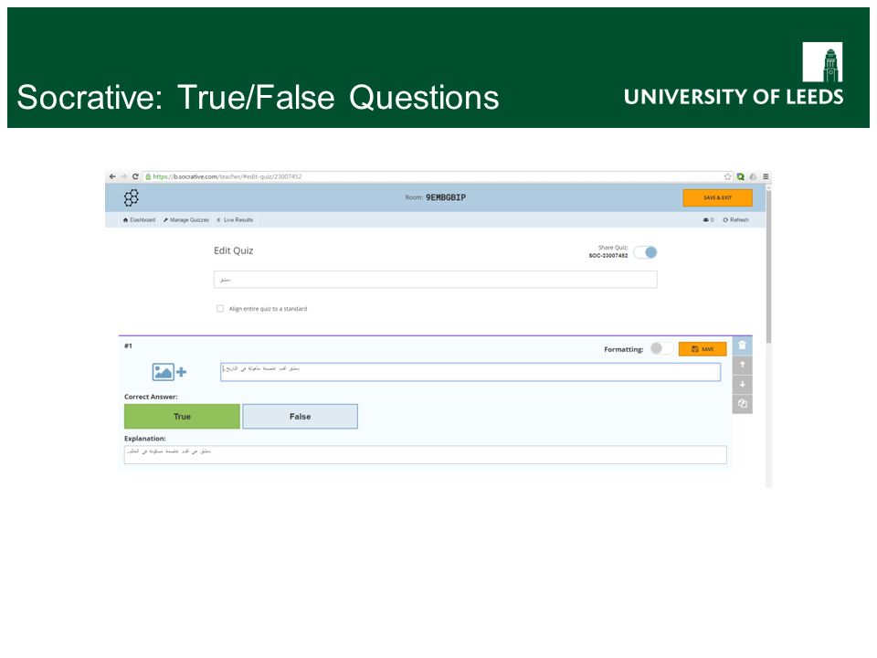The height and width of the screenshot is (658, 877).
Task: Duplicate question with the copy icon
Action: 742,403
